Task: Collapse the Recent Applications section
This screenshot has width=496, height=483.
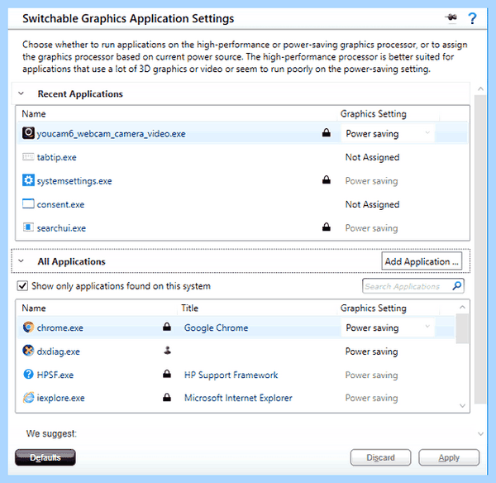Action: coord(21,93)
